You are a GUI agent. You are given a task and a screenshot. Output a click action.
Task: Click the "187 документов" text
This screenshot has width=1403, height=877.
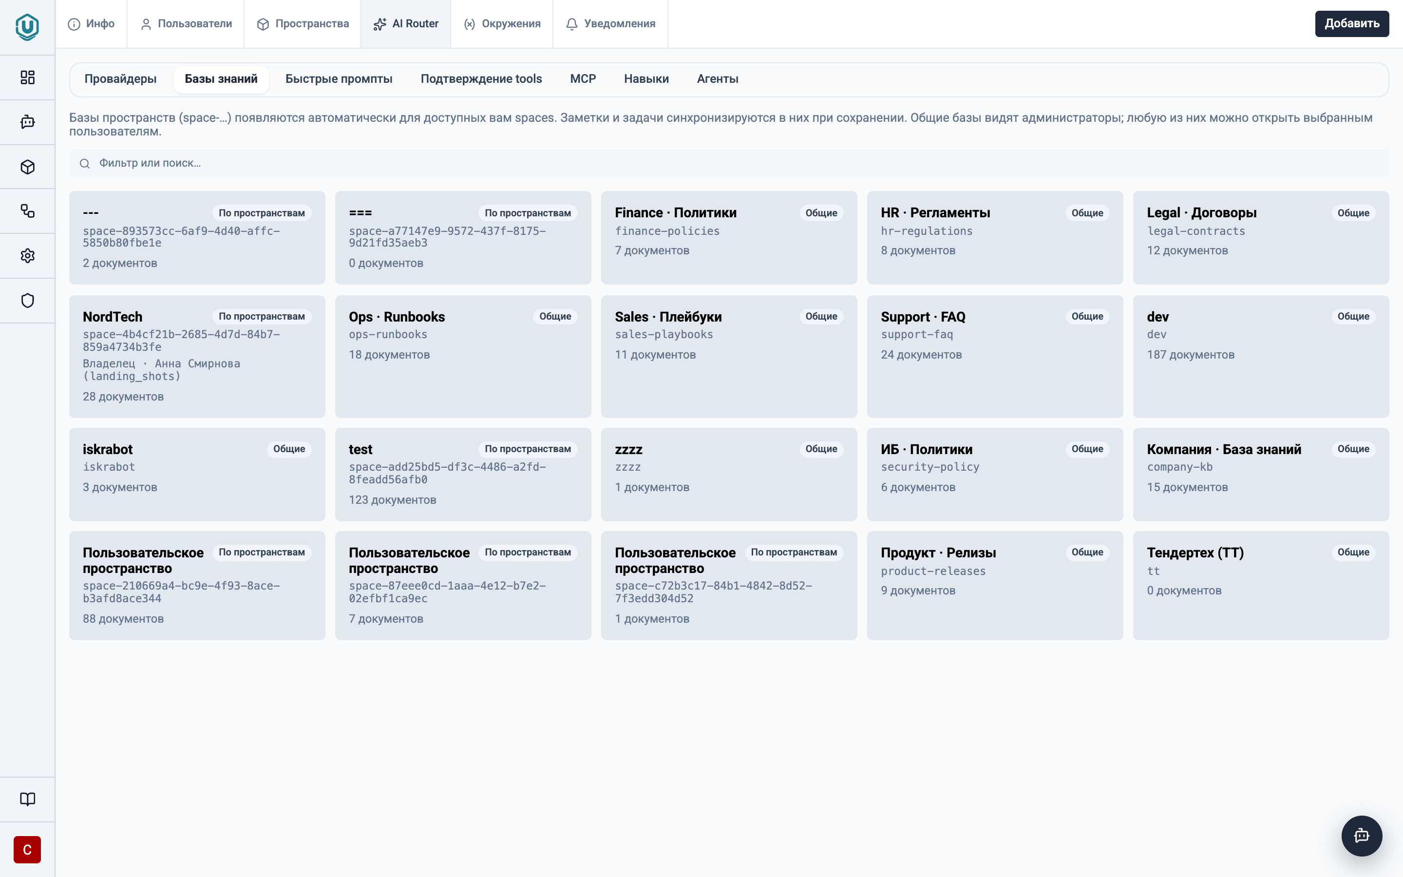(x=1190, y=355)
